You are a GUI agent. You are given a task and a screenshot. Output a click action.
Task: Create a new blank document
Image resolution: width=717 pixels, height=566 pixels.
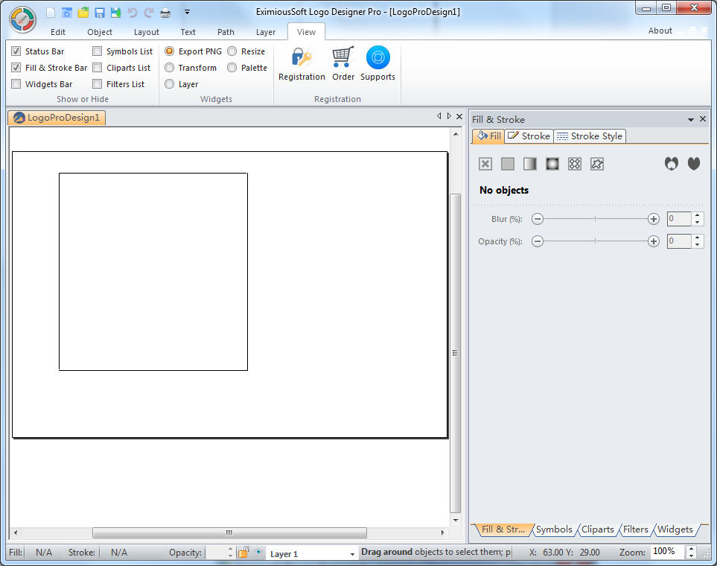pyautogui.click(x=51, y=13)
